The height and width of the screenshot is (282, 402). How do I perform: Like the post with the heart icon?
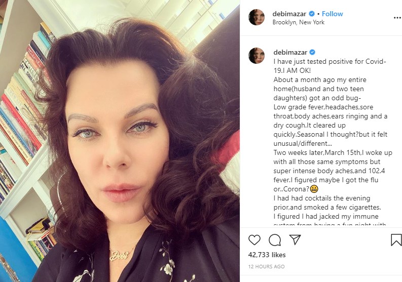click(254, 240)
